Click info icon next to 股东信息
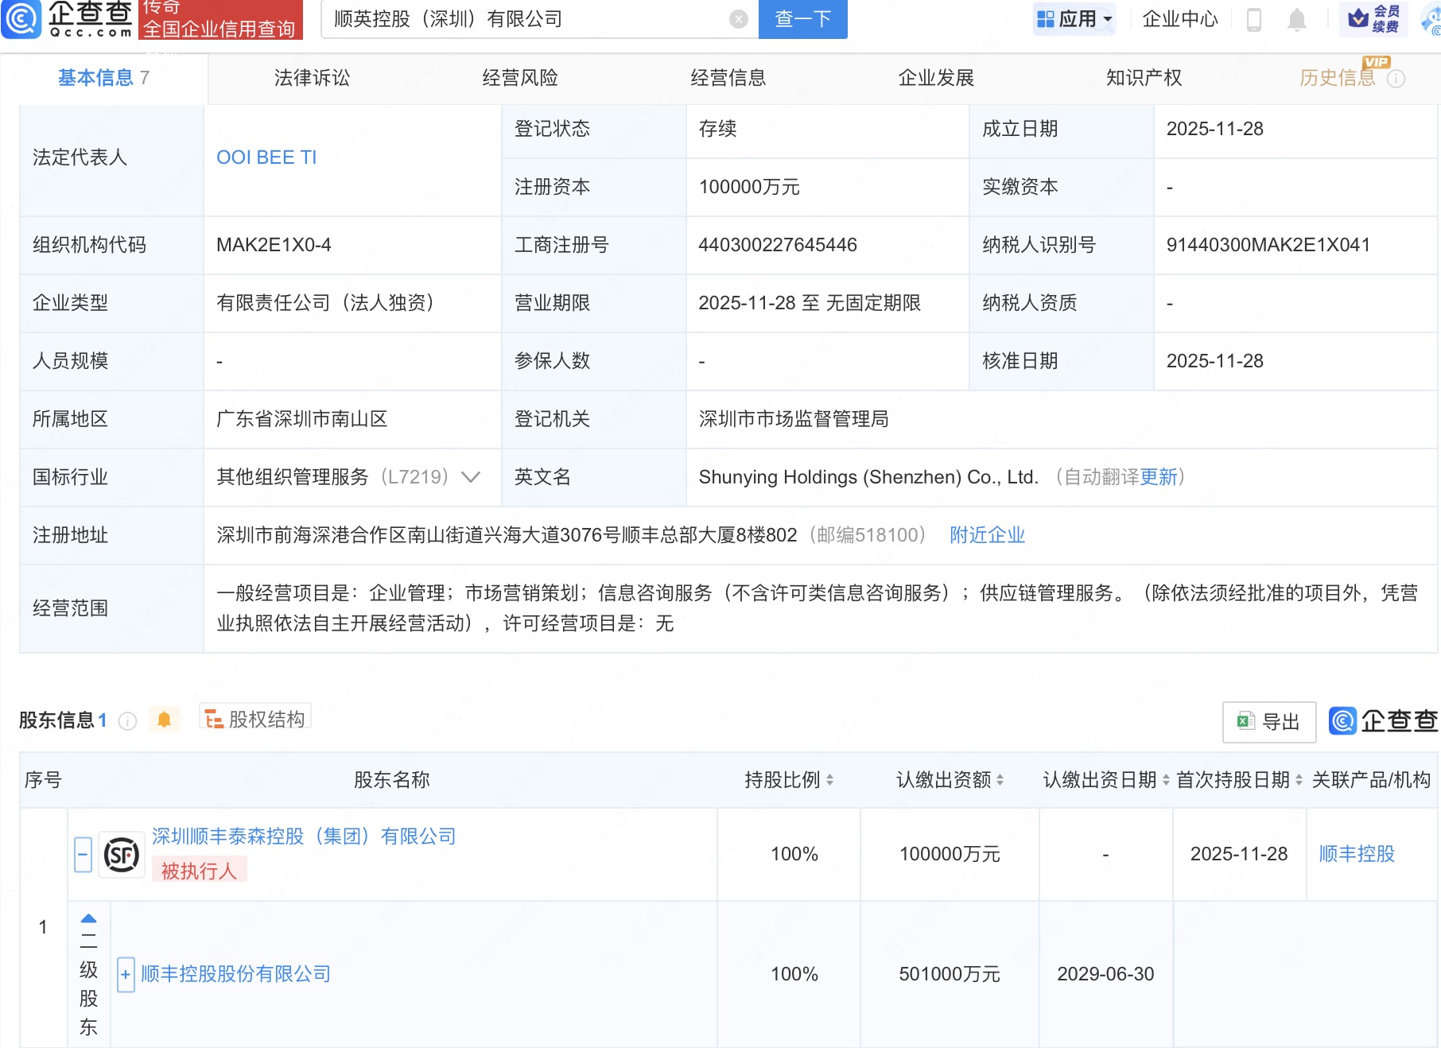 tap(127, 720)
